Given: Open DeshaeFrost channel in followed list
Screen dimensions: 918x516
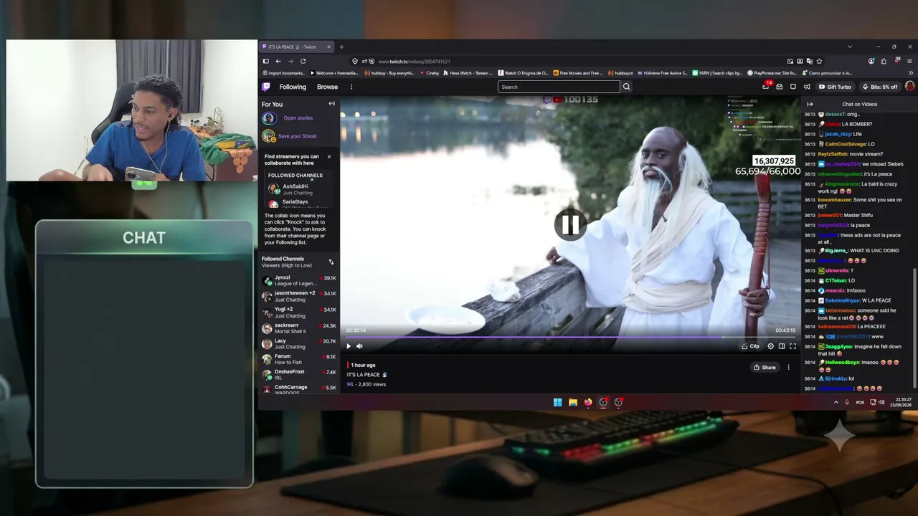Looking at the screenshot, I should click(299, 375).
